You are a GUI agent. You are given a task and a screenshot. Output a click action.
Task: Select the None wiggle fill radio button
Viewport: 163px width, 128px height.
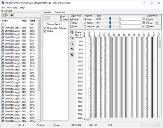coord(85,19)
